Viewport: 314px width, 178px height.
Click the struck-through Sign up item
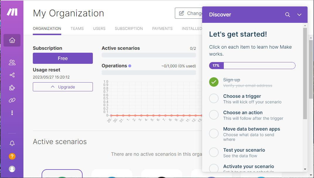[x=248, y=83]
